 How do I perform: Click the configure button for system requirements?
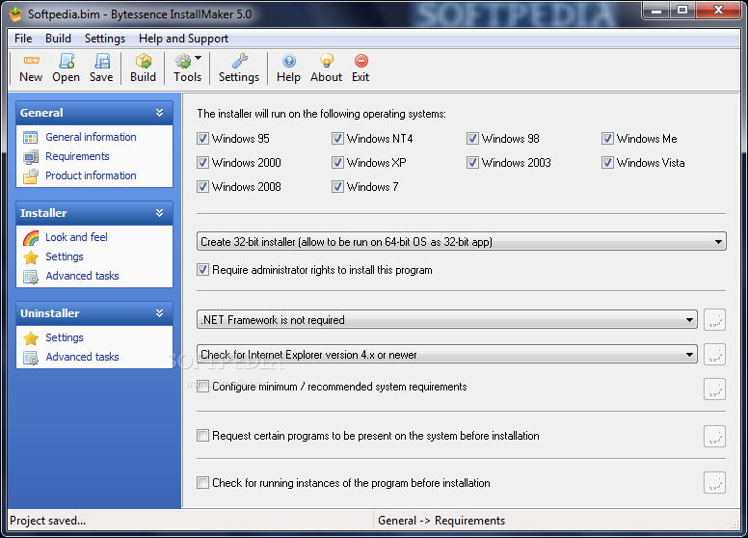714,390
